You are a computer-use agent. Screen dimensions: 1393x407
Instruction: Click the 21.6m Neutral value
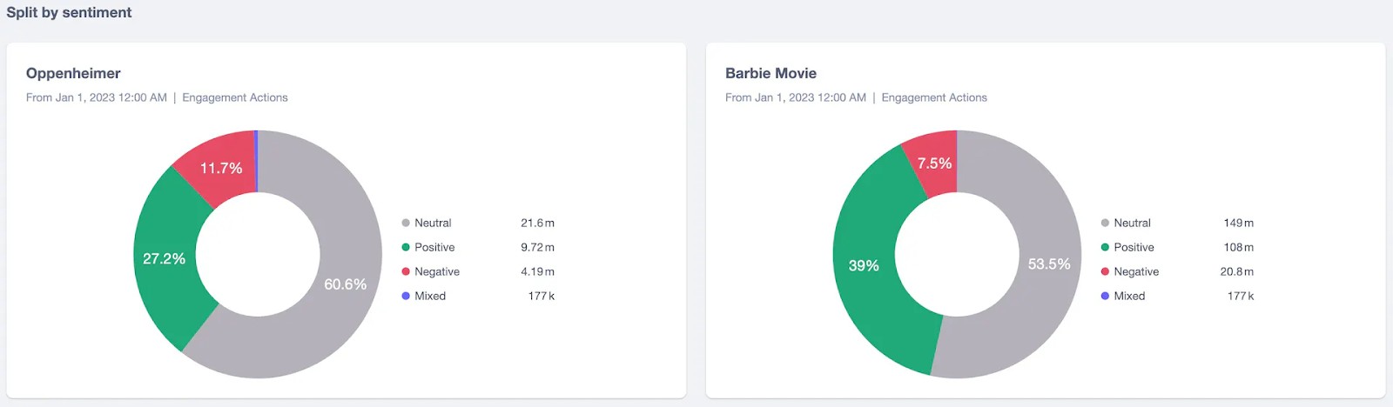[x=537, y=224]
